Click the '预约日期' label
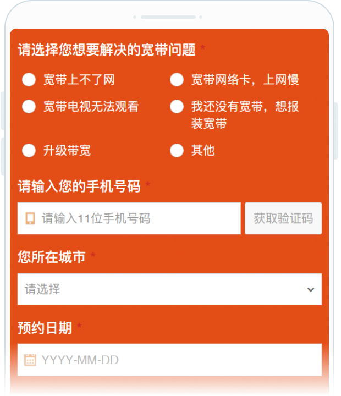 pyautogui.click(x=45, y=328)
